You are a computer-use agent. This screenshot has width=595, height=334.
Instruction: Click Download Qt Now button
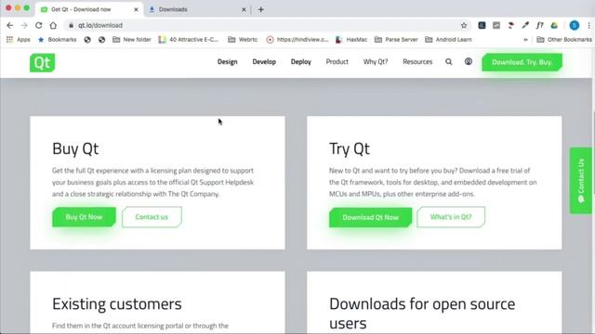coord(370,217)
